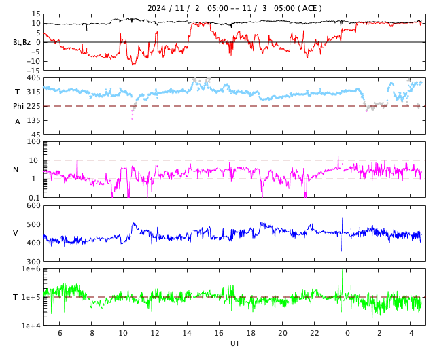Viewport: 435px width, 348px height.
Task: Click the '600' velocity tick label
Action: click(x=33, y=206)
